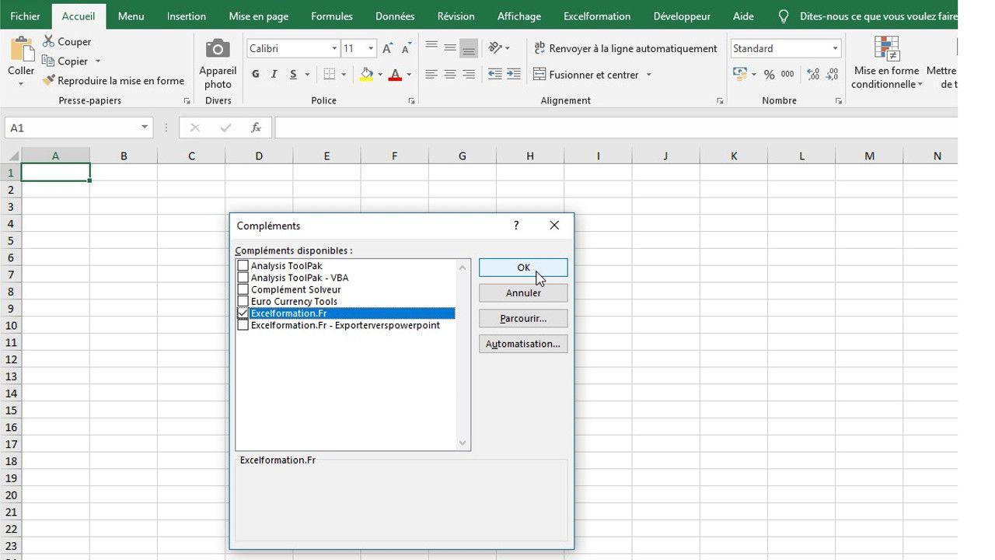This screenshot has width=995, height=560.
Task: Confirm the Compléments dialog with OK
Action: 523,268
